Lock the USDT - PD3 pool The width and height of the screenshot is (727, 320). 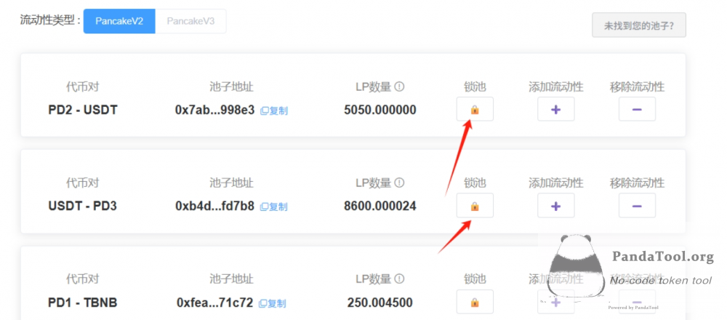click(x=475, y=206)
